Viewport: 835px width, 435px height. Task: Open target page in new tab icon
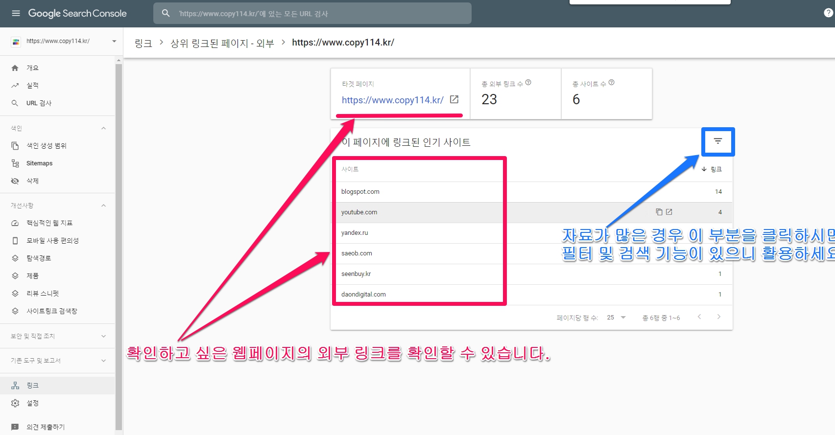(454, 99)
